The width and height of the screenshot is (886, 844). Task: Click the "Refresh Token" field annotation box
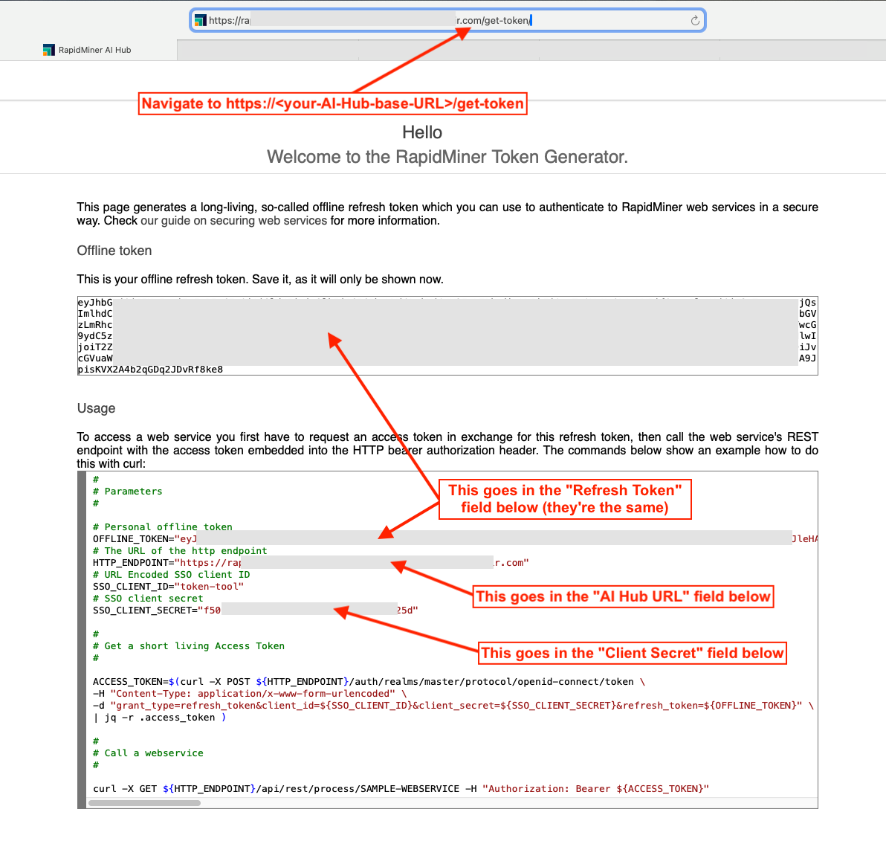(x=565, y=499)
